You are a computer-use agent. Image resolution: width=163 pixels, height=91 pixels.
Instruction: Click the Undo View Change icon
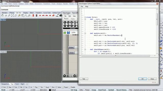pos(23,16)
